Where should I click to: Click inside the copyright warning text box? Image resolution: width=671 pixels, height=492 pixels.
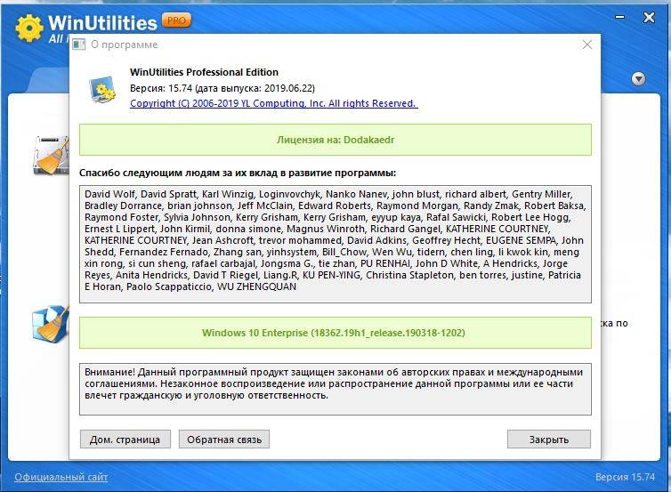tap(335, 390)
